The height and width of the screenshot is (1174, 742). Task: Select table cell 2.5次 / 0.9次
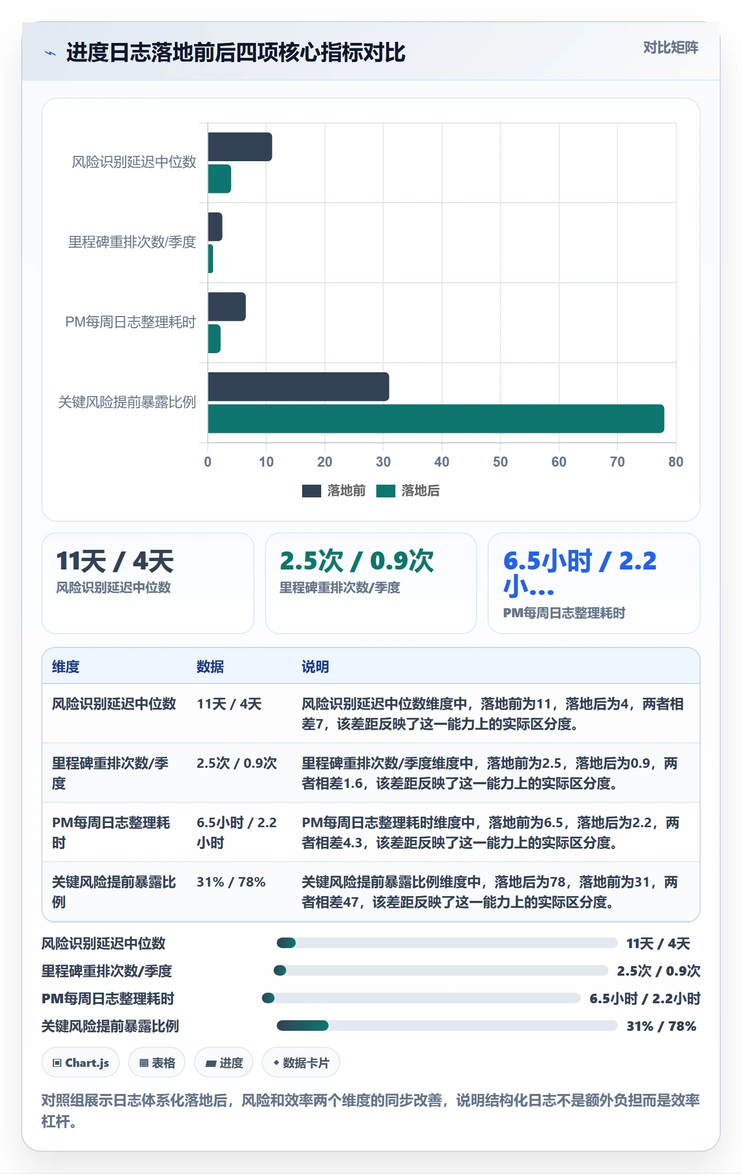tap(237, 763)
